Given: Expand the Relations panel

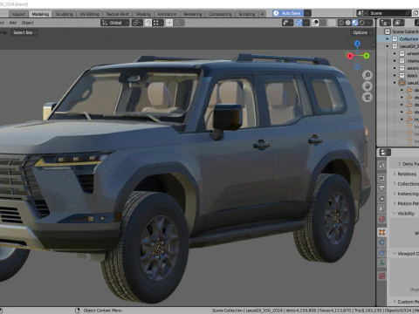Looking at the screenshot, I should pos(405,174).
